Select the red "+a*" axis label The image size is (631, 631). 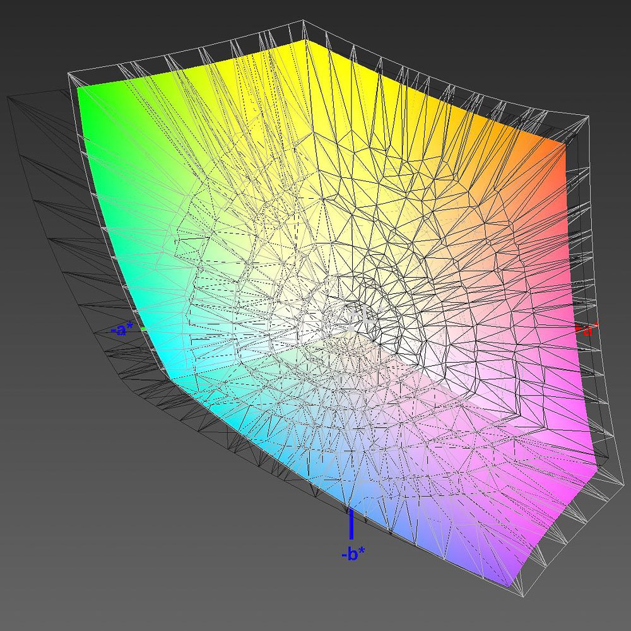tap(586, 329)
